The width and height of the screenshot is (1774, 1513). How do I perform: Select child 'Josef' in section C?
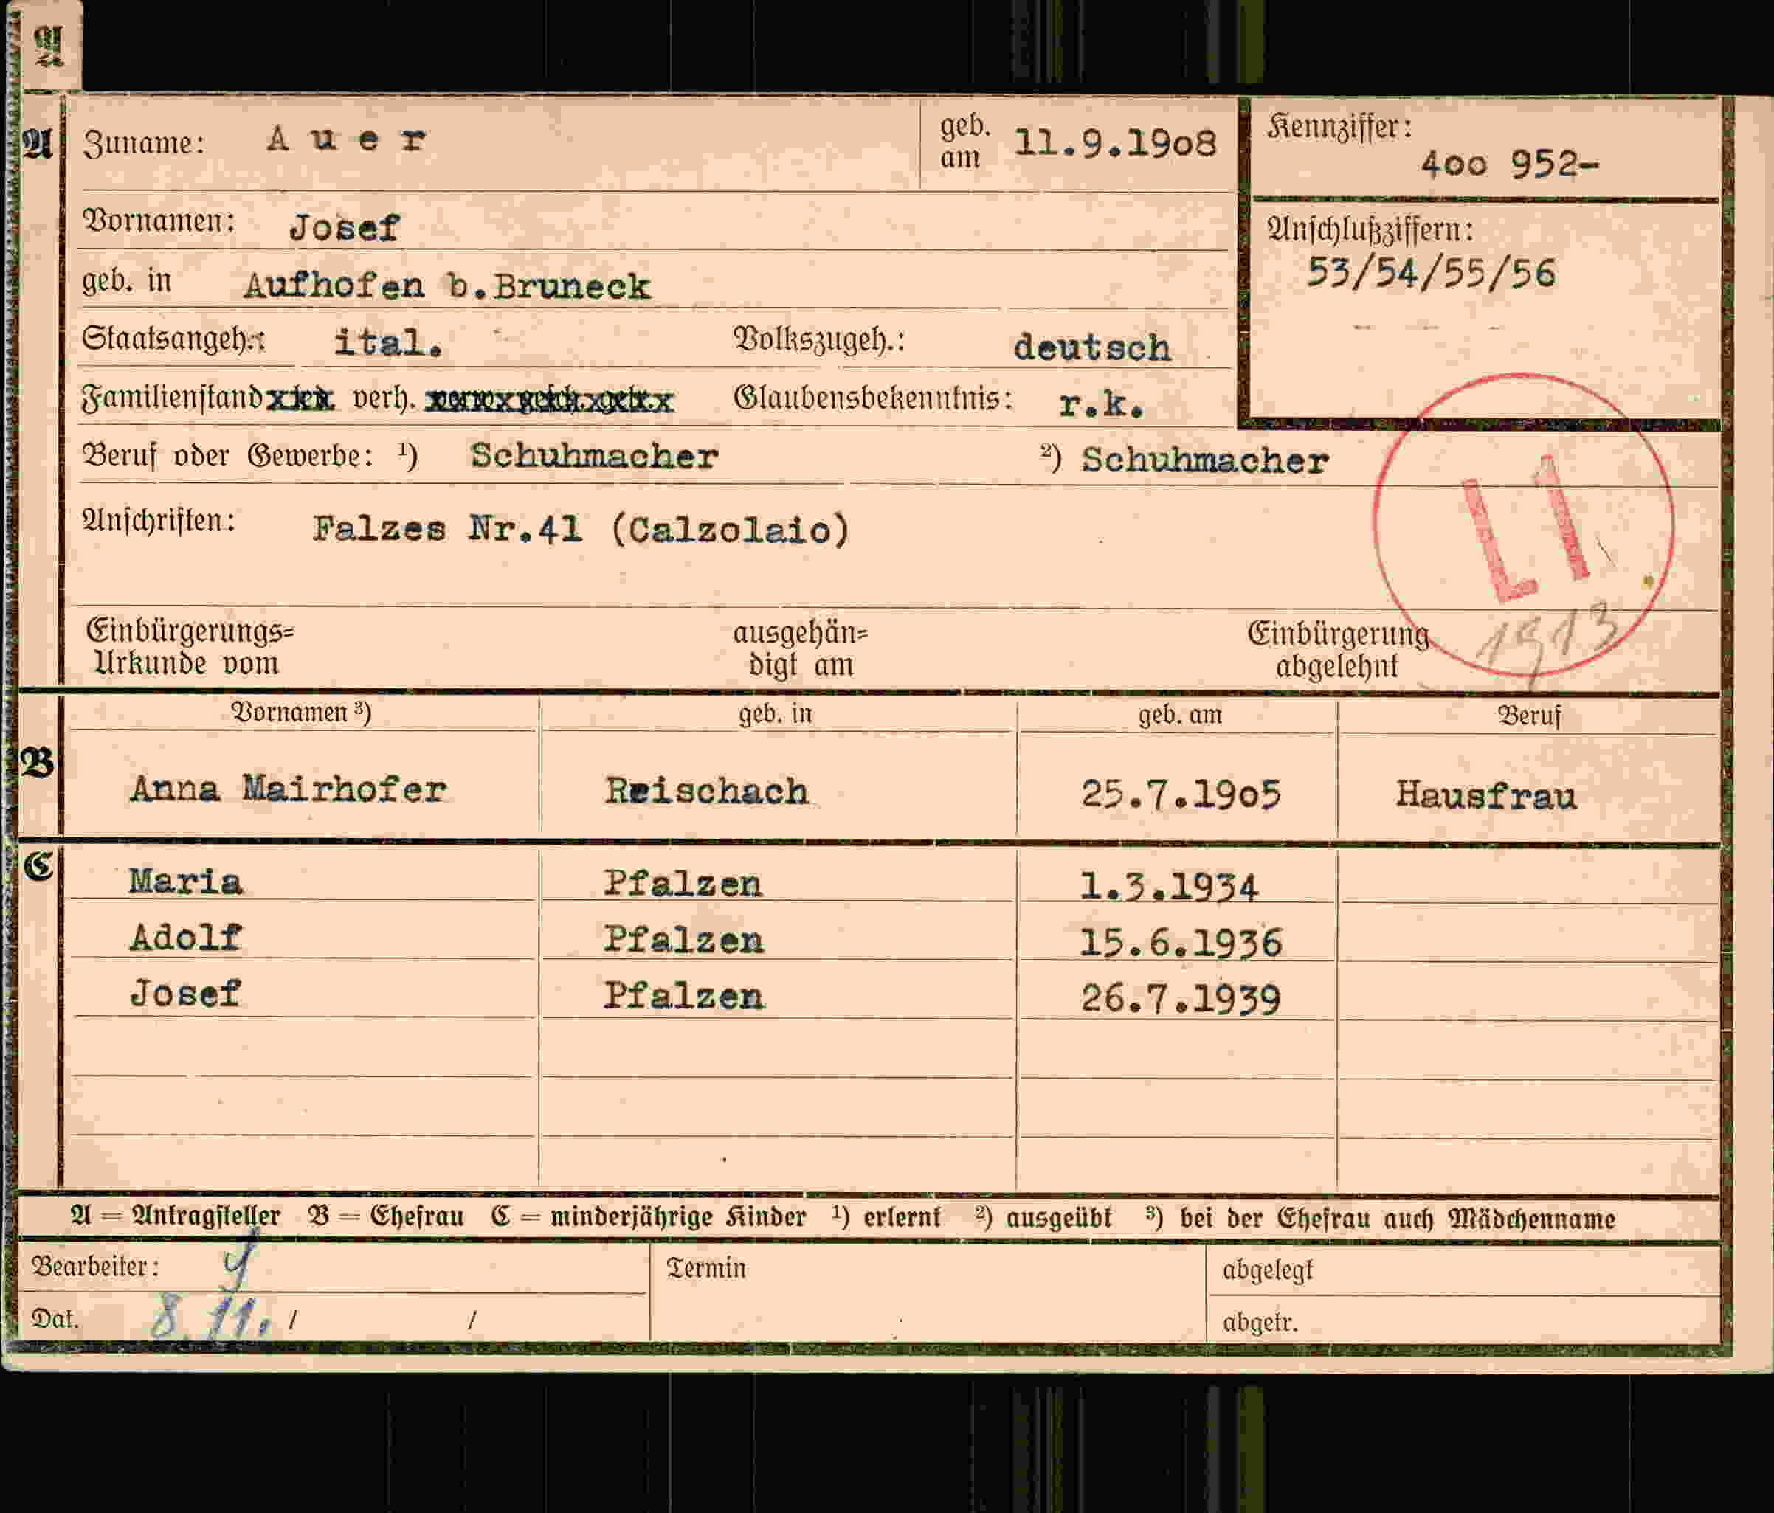186,994
